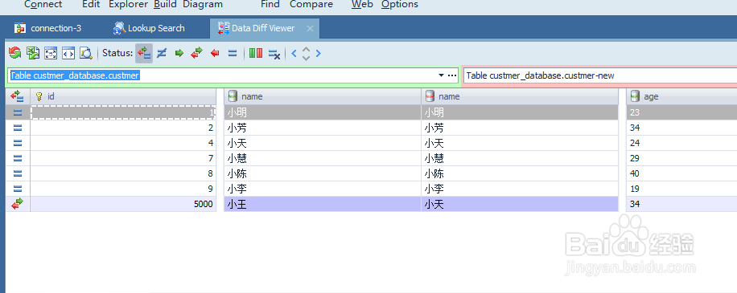Select the left name cell 小明
737x293 pixels.
323,112
